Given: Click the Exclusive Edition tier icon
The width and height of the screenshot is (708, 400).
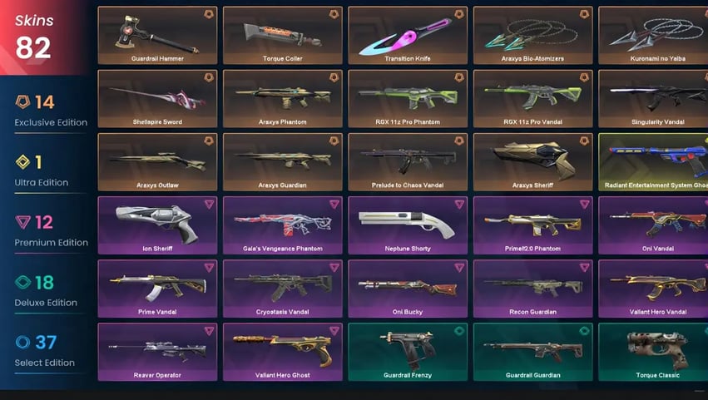Looking at the screenshot, I should pyautogui.click(x=23, y=101).
